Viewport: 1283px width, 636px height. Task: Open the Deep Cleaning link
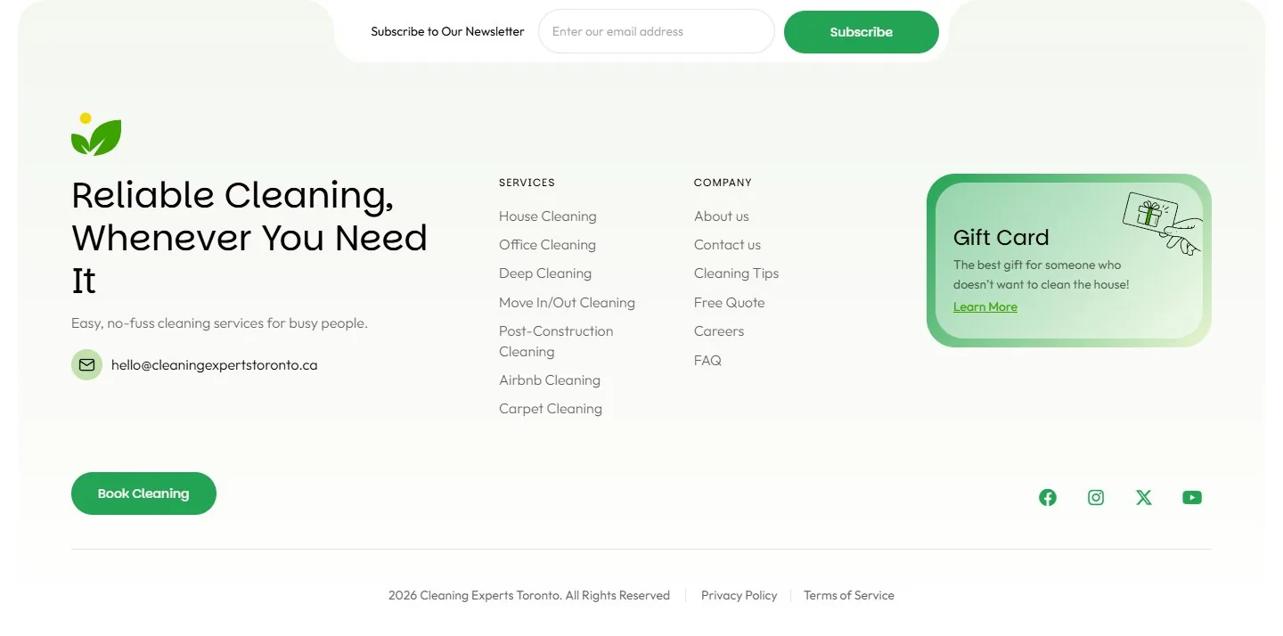[x=545, y=273]
